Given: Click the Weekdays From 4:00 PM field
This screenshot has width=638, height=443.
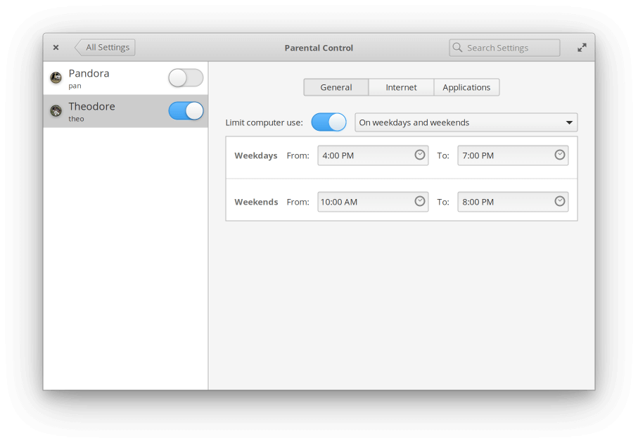Looking at the screenshot, I should pyautogui.click(x=373, y=155).
